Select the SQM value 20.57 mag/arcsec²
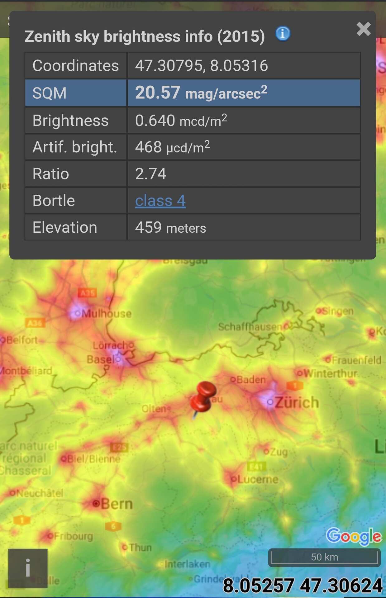 coord(201,93)
